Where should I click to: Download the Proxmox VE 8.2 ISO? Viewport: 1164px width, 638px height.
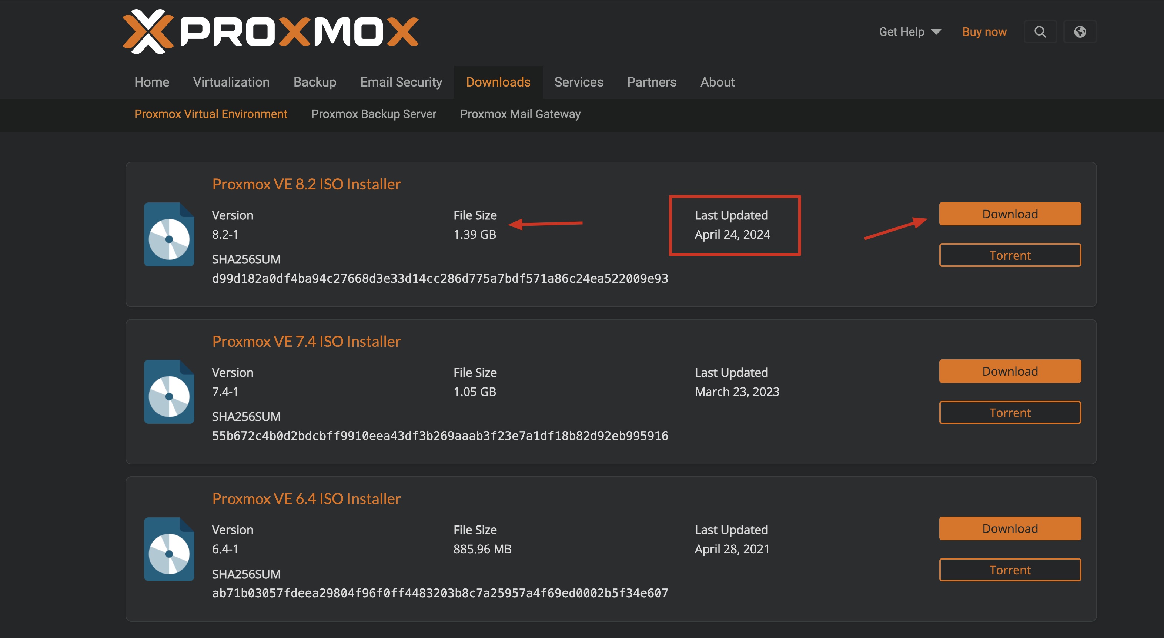[1010, 214]
